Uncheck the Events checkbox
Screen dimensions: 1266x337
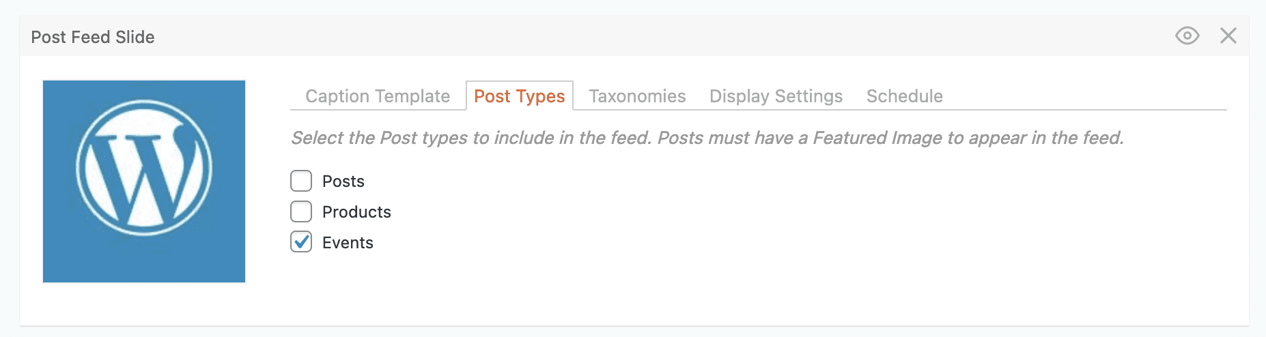pos(301,242)
